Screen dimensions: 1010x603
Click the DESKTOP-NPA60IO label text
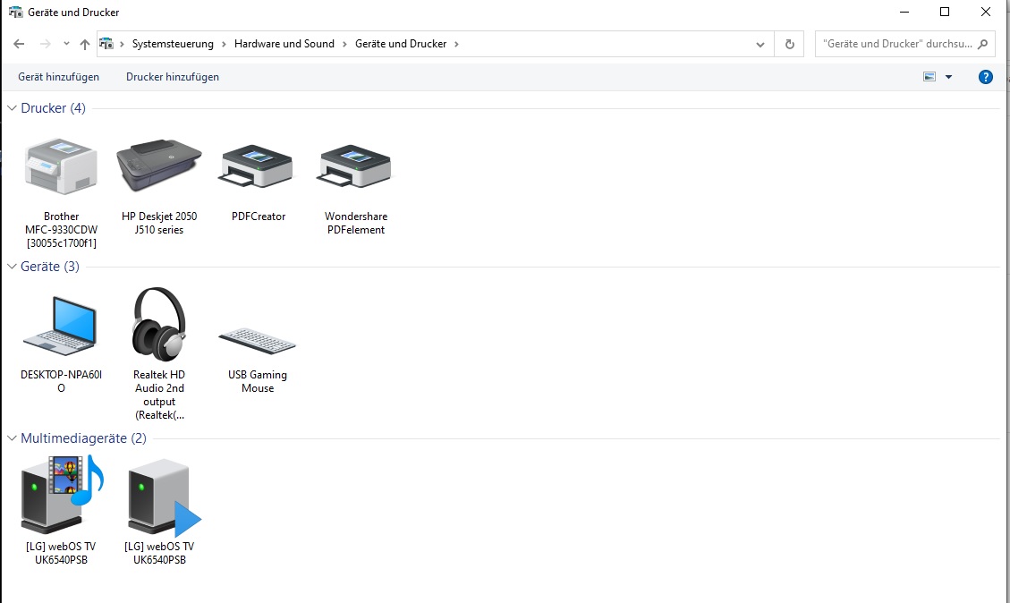61,381
